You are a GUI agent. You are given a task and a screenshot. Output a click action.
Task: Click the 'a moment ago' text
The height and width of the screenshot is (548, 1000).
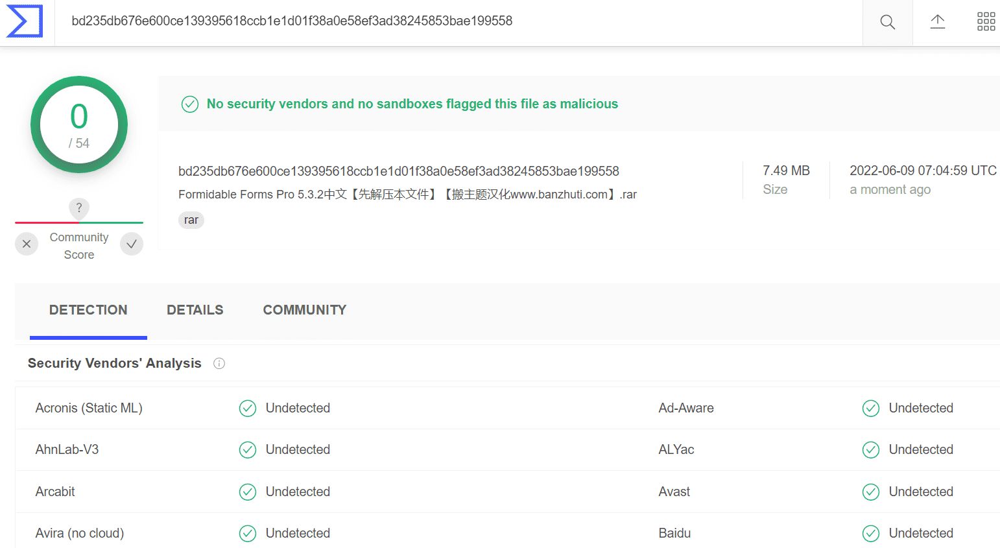(x=890, y=189)
